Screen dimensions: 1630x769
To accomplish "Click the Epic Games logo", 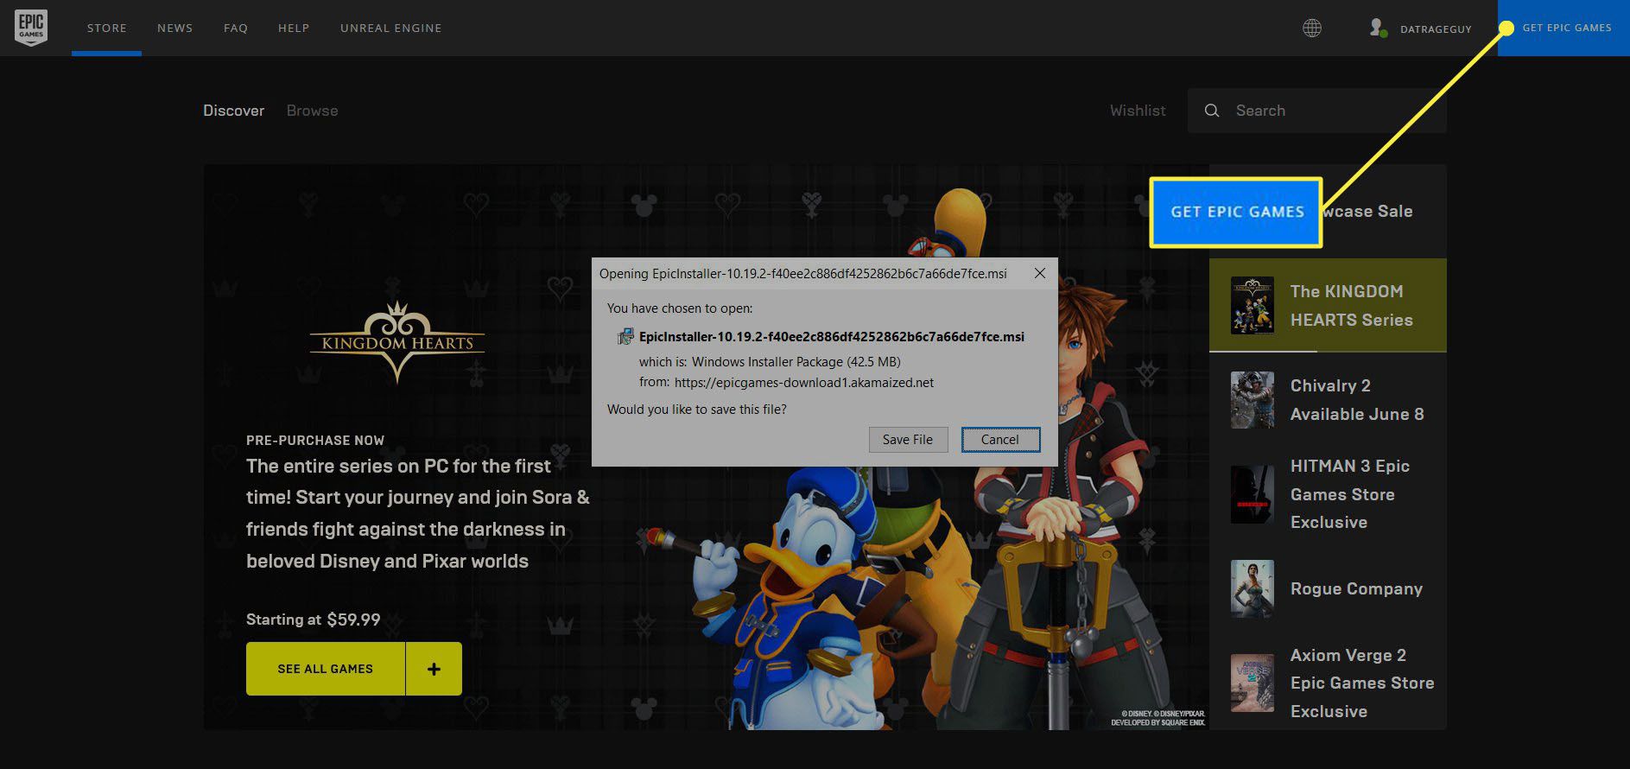I will pos(31,28).
